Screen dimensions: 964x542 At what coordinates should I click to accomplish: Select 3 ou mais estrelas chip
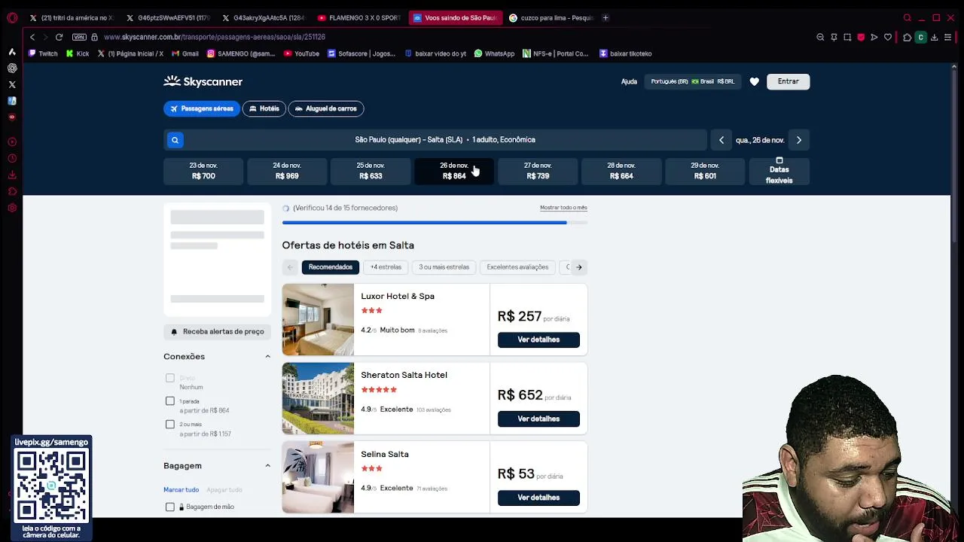click(444, 267)
